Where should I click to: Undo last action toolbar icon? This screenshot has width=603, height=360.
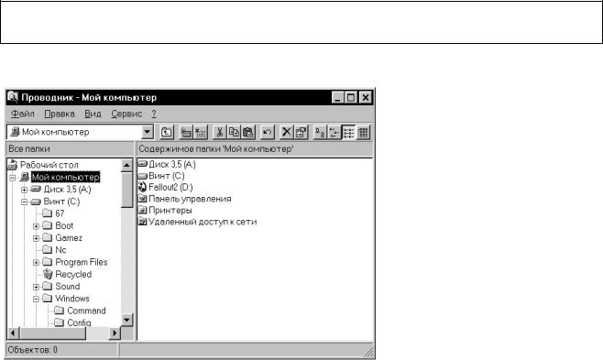268,133
